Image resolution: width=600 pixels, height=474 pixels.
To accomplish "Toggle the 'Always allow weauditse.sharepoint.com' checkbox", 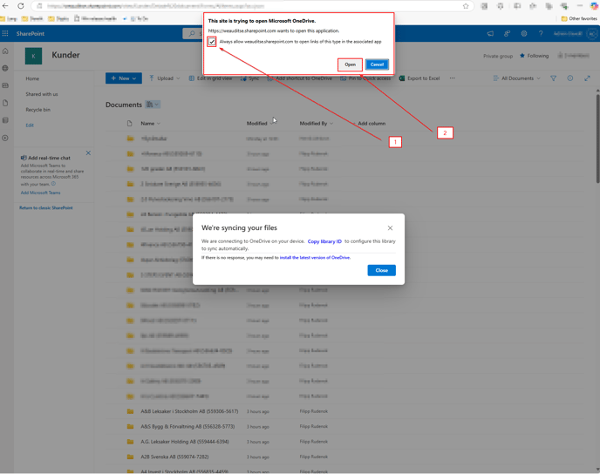I will [x=212, y=42].
